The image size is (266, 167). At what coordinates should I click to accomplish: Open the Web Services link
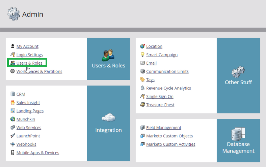point(29,128)
